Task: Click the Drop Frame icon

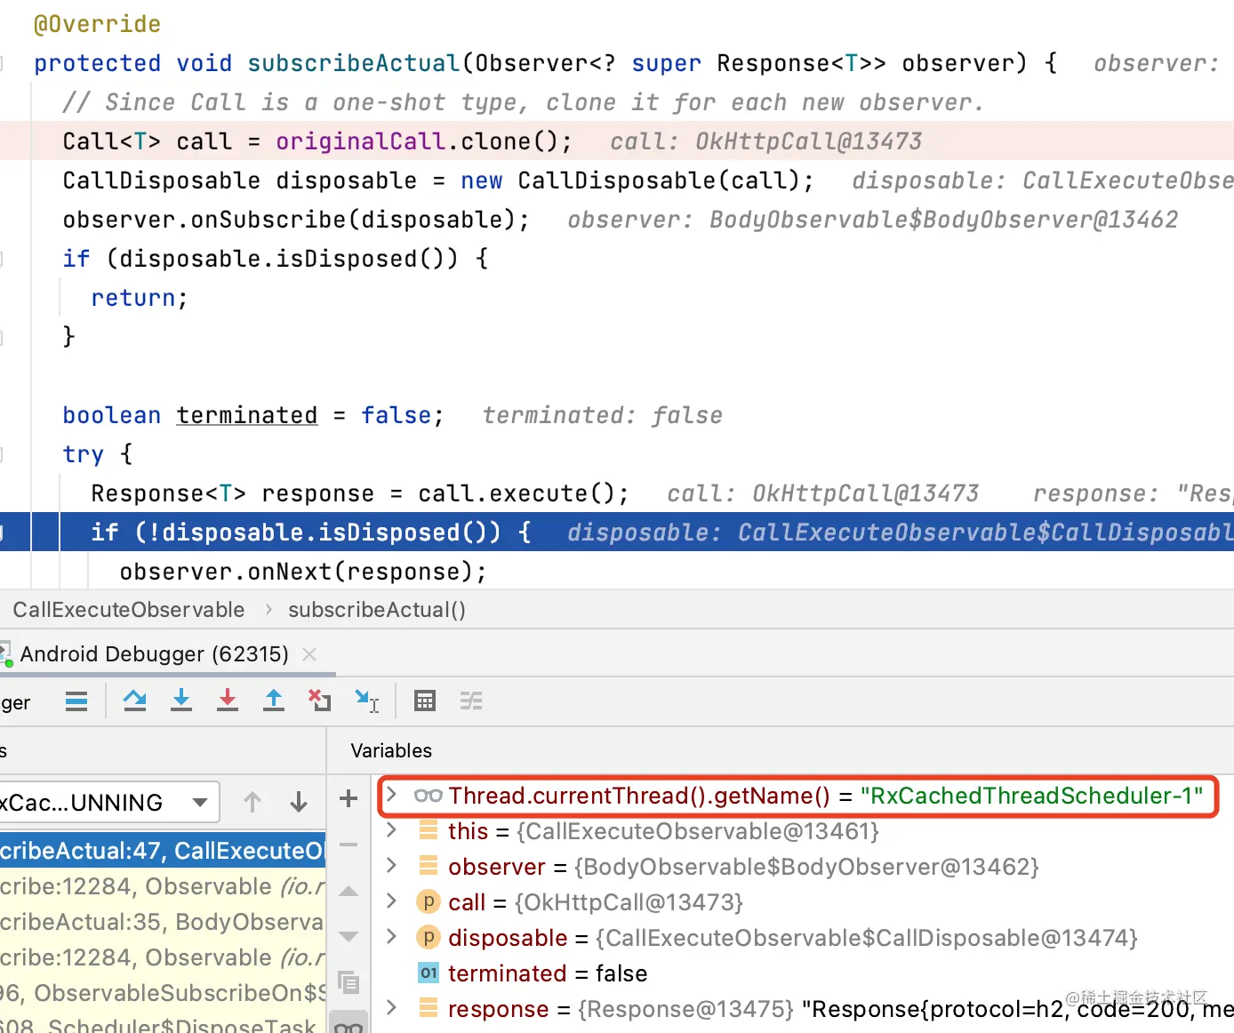Action: point(320,701)
